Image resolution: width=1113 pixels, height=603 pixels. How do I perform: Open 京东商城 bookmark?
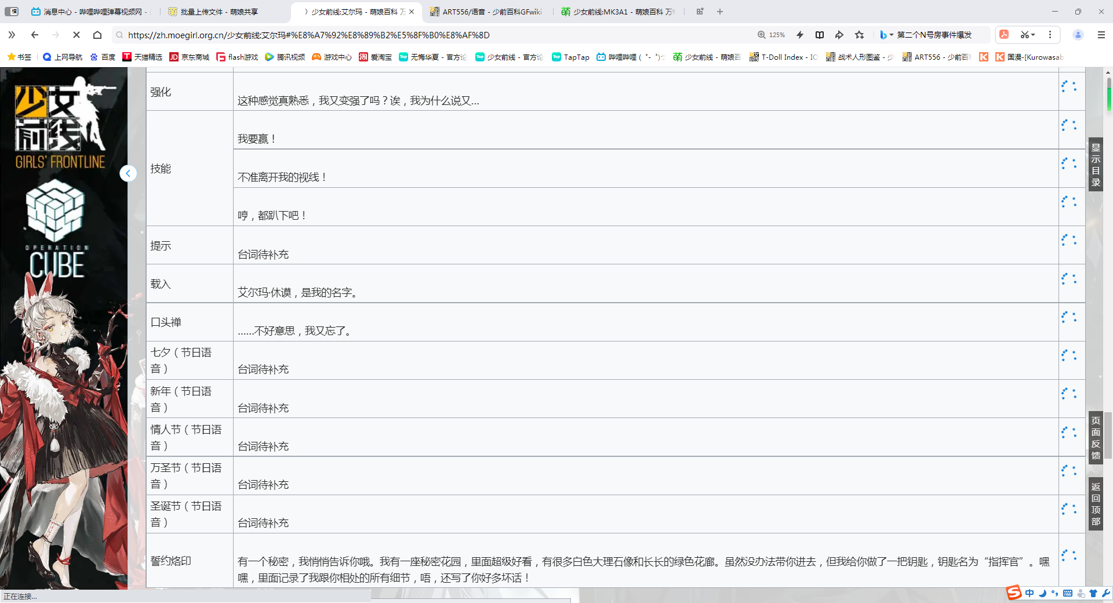tap(190, 57)
